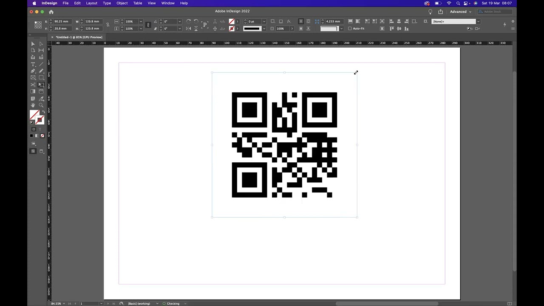Viewport: 544px width, 306px height.
Task: Select the Hand tool
Action: click(33, 105)
